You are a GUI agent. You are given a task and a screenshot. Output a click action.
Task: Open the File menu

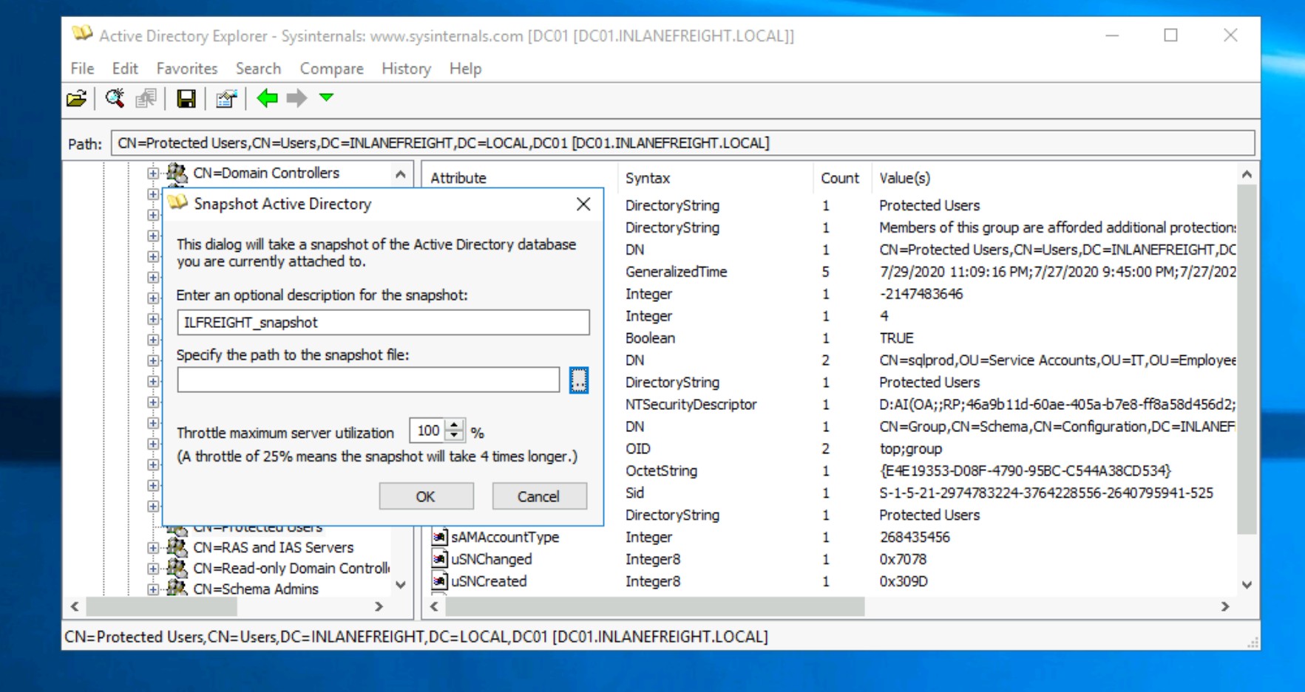82,69
